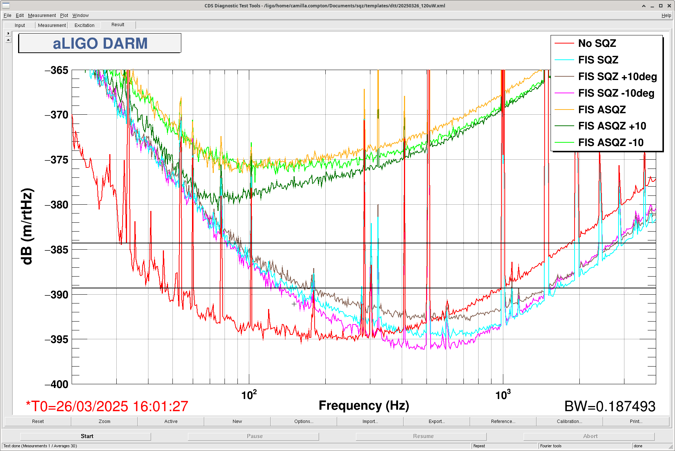Click the FIS ASQZ legend entry
Viewport: 675px width, 451px height.
click(602, 110)
